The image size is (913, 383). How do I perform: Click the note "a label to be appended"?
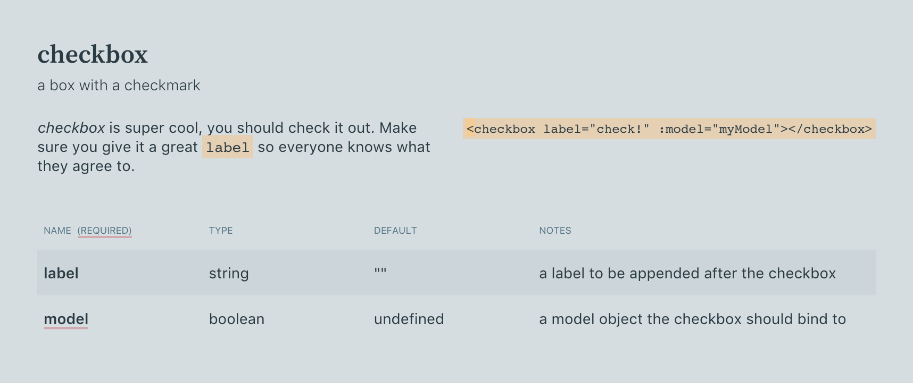[687, 274]
